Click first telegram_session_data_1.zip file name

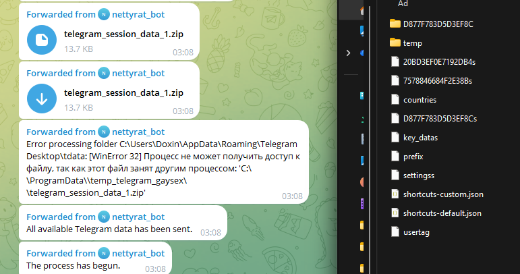pyautogui.click(x=123, y=34)
